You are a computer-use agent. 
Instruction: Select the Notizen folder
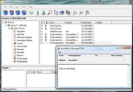pos(20,55)
